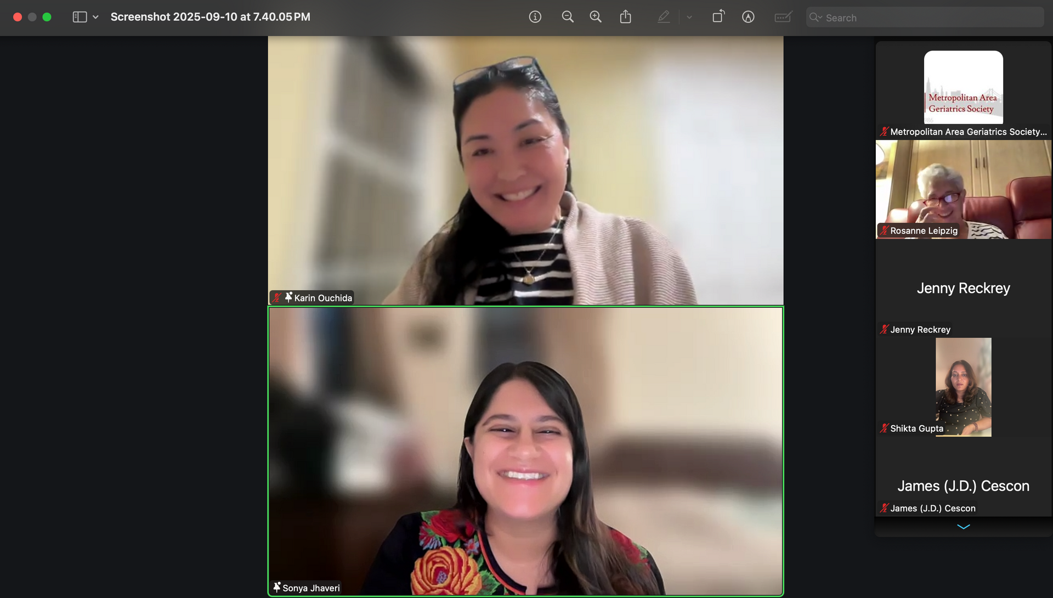Image resolution: width=1053 pixels, height=598 pixels.
Task: Show the Markup toolbar
Action: [748, 17]
